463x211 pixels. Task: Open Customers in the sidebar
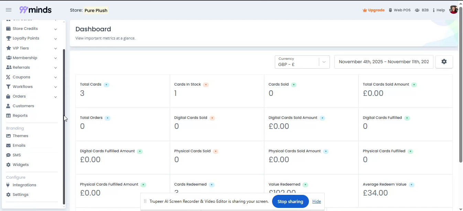[23, 106]
